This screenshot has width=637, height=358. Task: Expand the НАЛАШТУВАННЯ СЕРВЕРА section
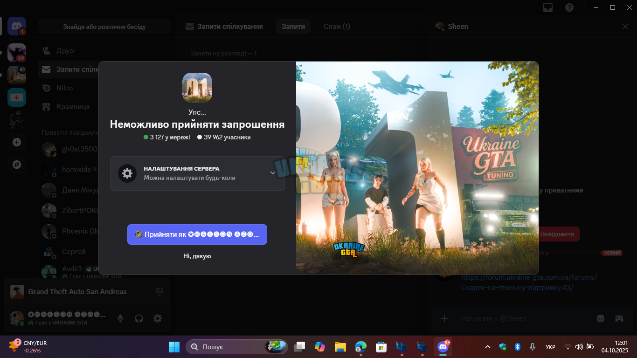[x=197, y=173]
